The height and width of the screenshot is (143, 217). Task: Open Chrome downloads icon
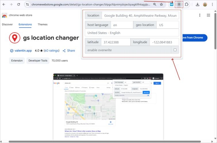[198, 5]
